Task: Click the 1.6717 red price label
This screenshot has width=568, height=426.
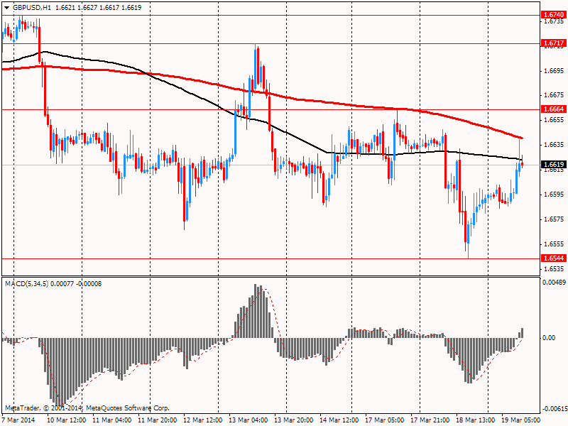Action: pyautogui.click(x=553, y=43)
